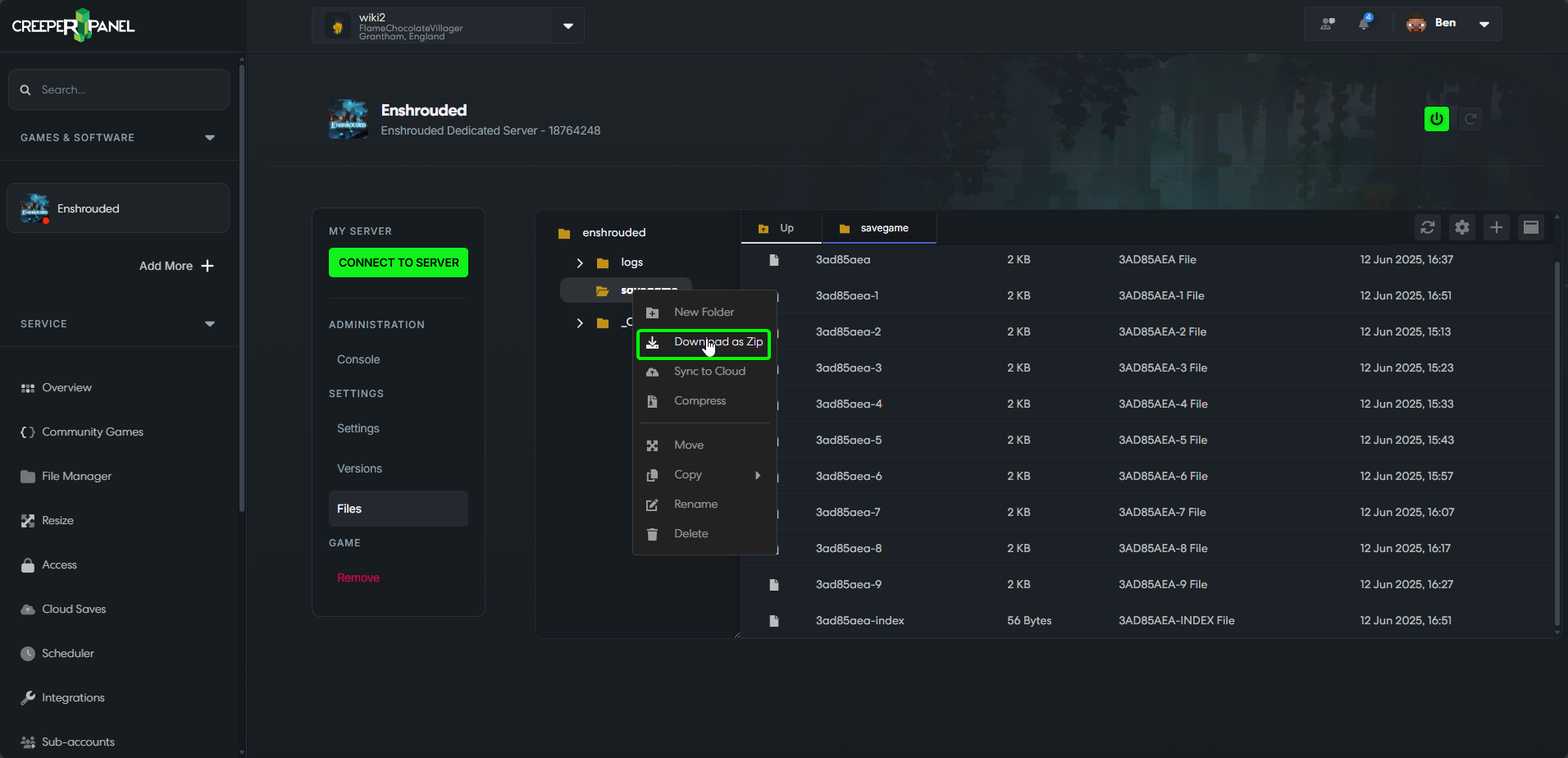The height and width of the screenshot is (758, 1568).
Task: Click 3AD85AEA-INDEX File type cell
Action: point(1177,620)
